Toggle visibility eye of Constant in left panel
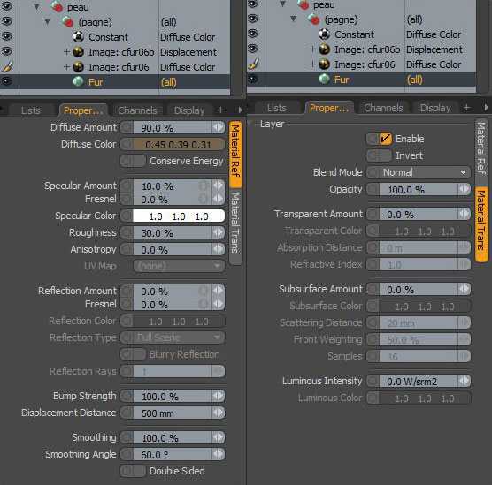The height and width of the screenshot is (485, 492). tap(6, 36)
